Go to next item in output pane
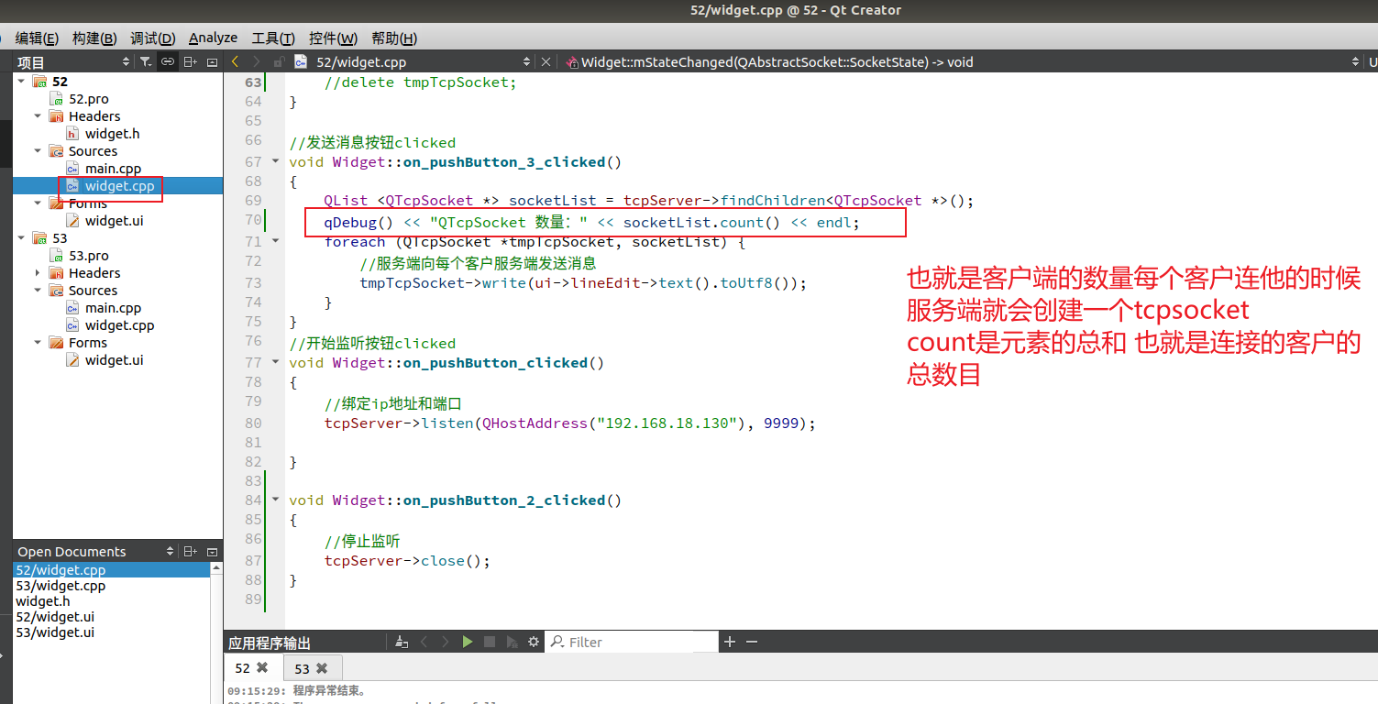The height and width of the screenshot is (704, 1378). tap(446, 642)
